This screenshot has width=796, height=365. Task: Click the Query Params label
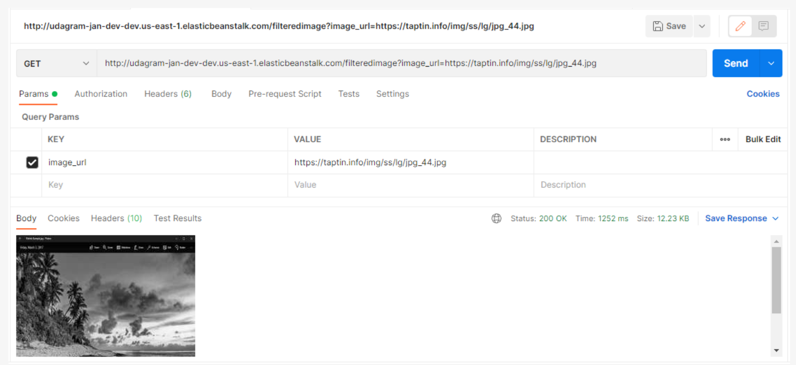click(51, 117)
